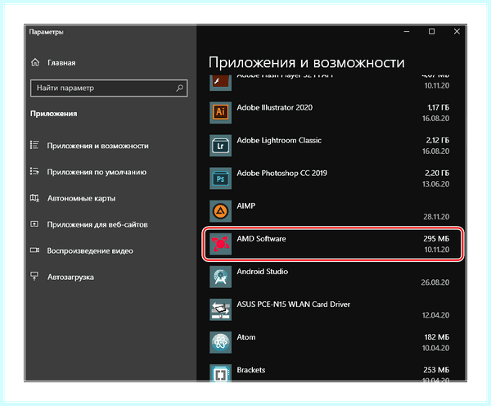This screenshot has width=491, height=406.
Task: Click the map icon beside Автономные карты
Action: pyautogui.click(x=34, y=197)
